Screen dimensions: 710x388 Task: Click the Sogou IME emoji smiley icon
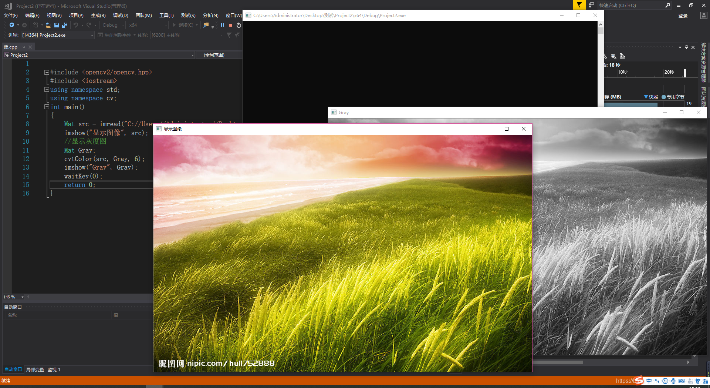(665, 381)
